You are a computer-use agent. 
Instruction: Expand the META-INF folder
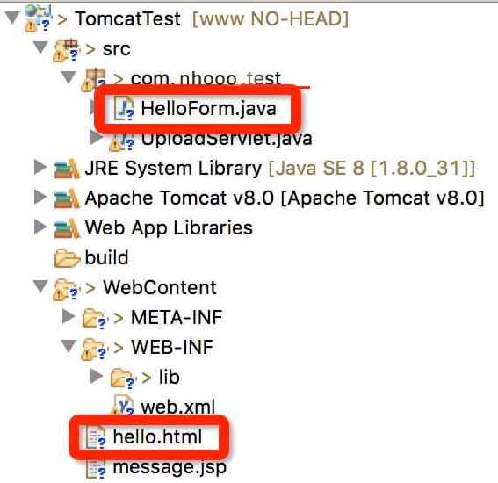click(69, 316)
